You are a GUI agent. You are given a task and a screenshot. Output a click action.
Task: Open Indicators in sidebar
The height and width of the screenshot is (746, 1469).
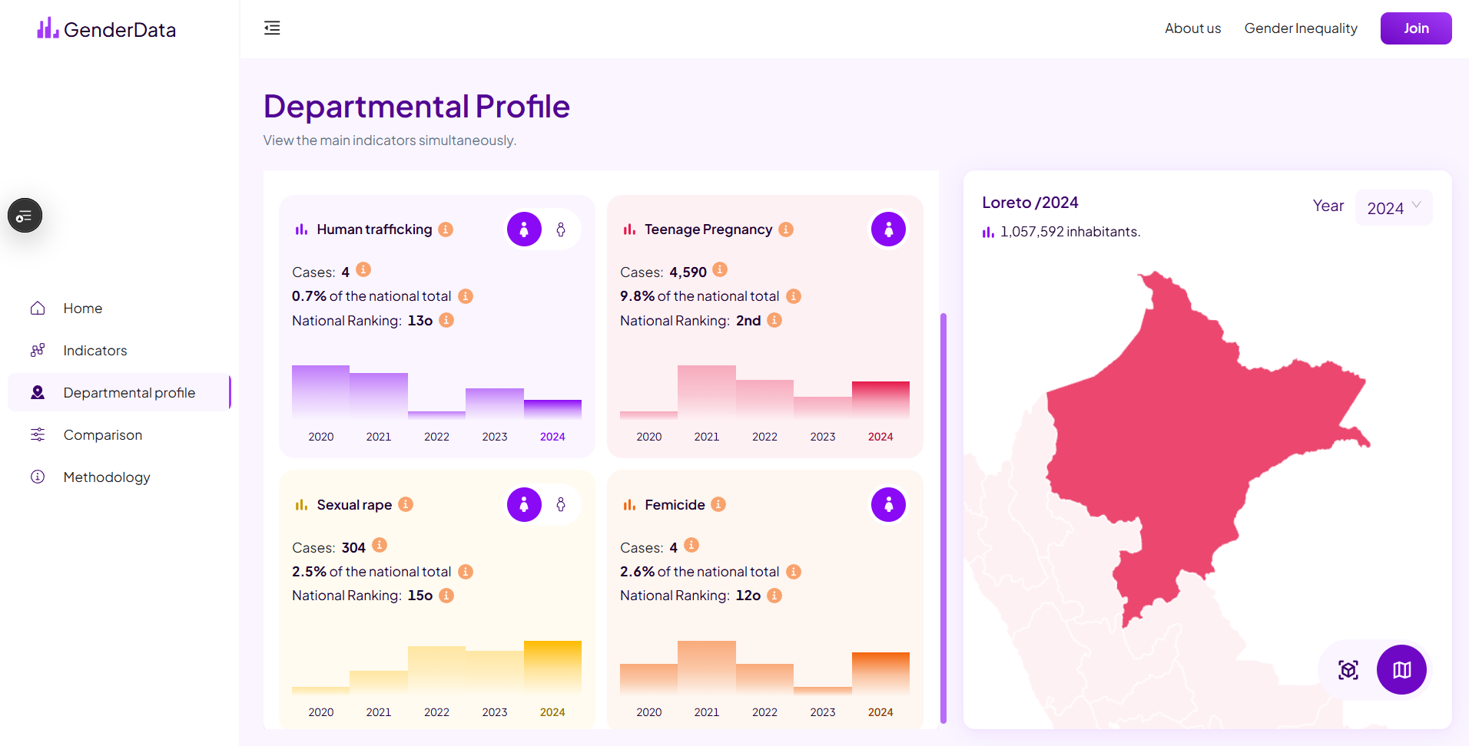click(119, 351)
